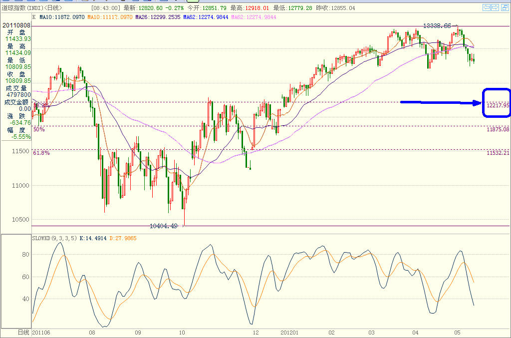The width and height of the screenshot is (511, 338).
Task: Click the 80 level on SLOWKD axis
Action: pos(25,255)
